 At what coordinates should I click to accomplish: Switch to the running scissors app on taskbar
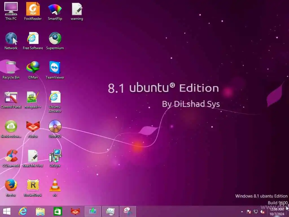click(x=128, y=211)
